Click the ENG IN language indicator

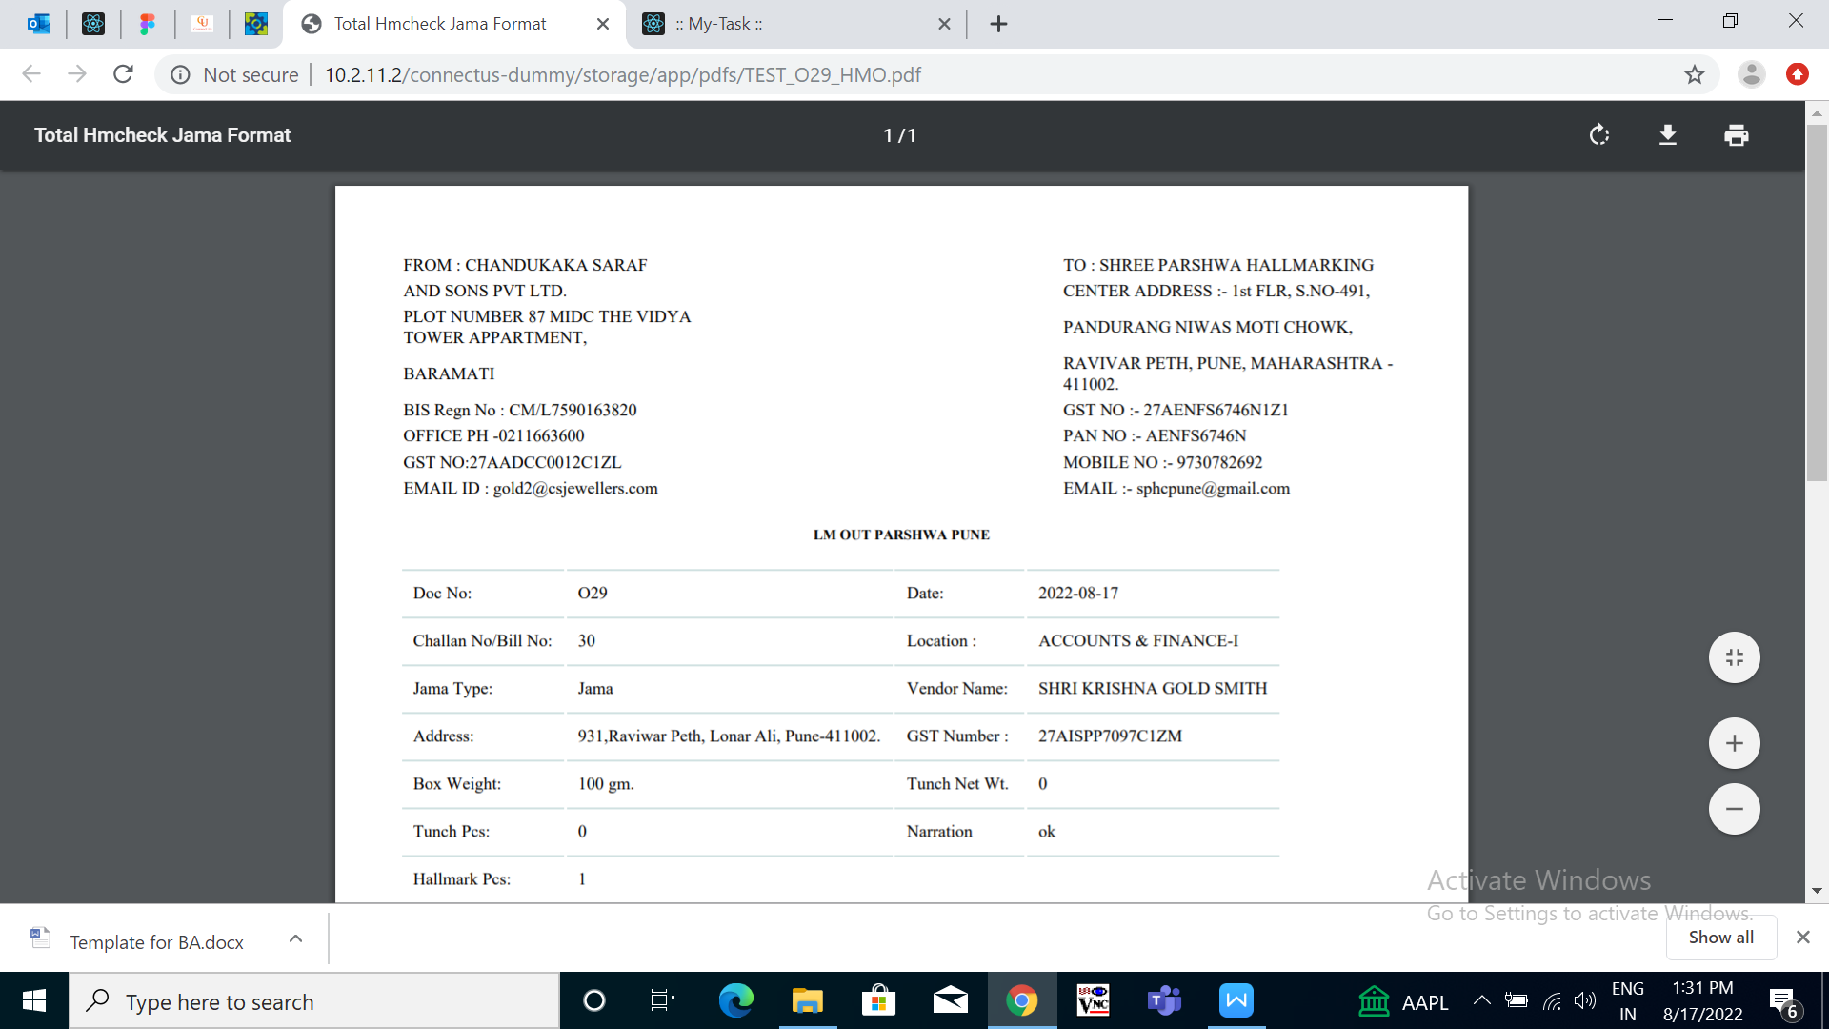(x=1628, y=1001)
